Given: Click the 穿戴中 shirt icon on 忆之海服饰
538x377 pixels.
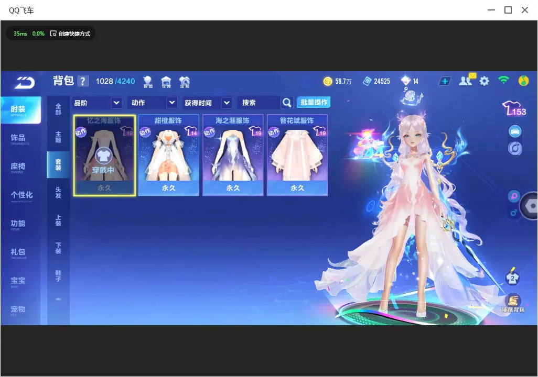Looking at the screenshot, I should (x=103, y=156).
